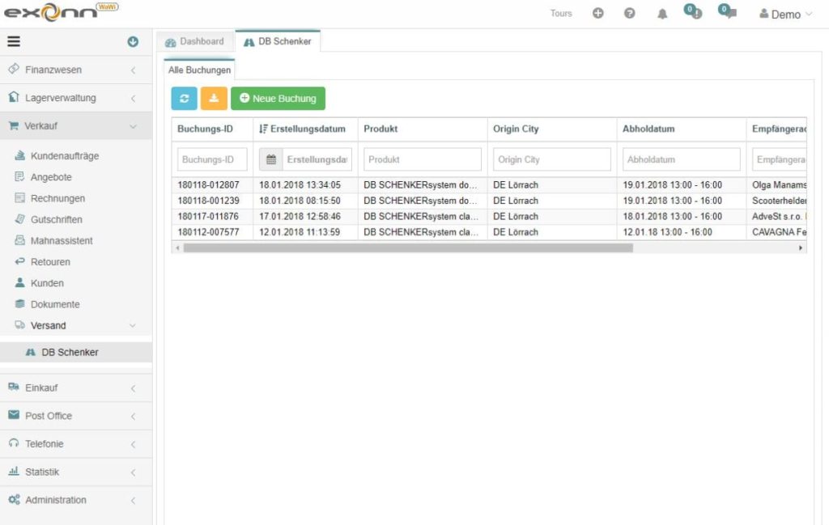This screenshot has width=829, height=525.
Task: Click pickup date 12.01.18 13:00 - 16:00
Action: point(667,232)
